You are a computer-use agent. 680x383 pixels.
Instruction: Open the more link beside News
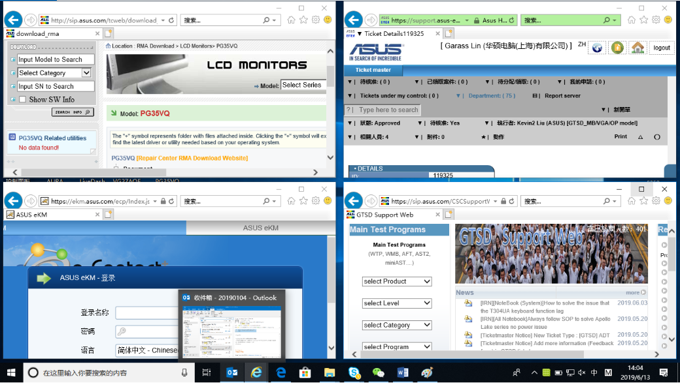[636, 292]
